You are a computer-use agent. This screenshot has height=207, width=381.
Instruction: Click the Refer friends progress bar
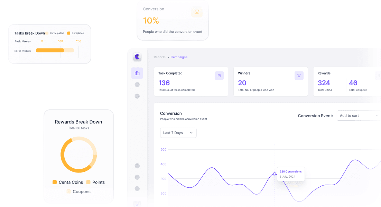coord(55,50)
